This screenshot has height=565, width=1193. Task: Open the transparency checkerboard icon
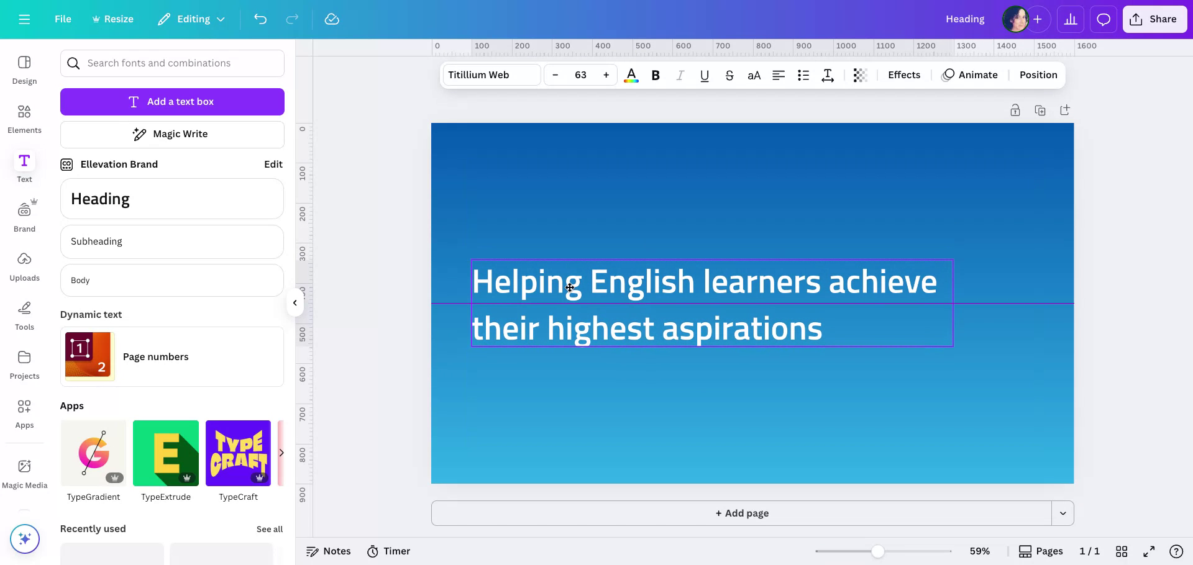point(860,75)
